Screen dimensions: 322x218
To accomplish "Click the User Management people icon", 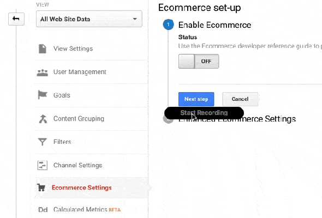I will [43, 72].
